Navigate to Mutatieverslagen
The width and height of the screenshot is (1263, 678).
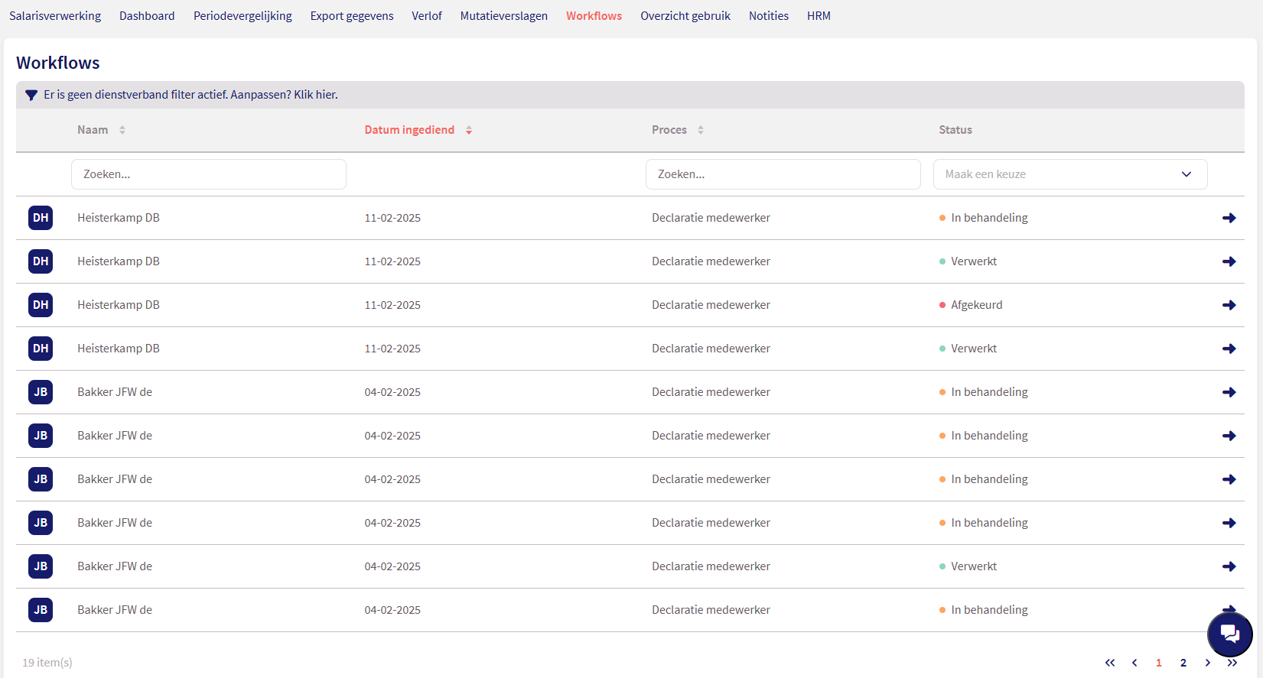[503, 16]
